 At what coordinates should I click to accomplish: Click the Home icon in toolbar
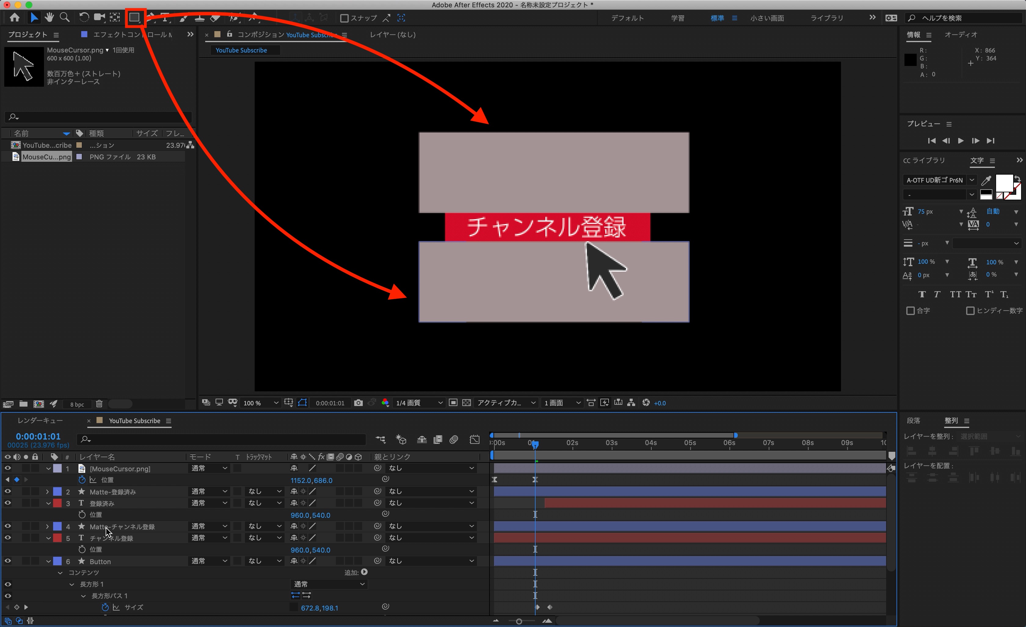pos(15,17)
